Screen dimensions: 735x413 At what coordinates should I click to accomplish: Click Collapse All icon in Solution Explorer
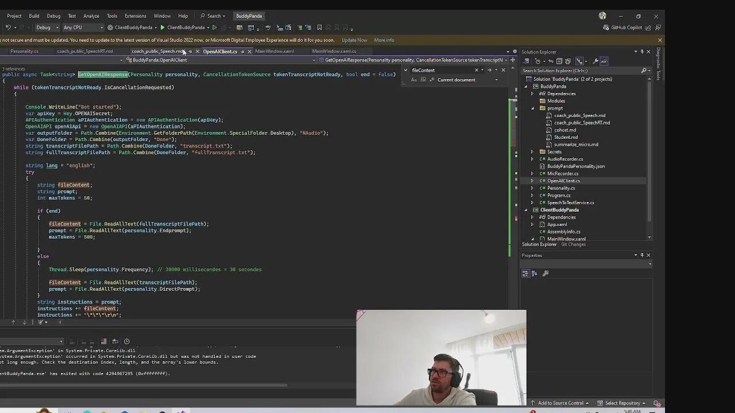click(560, 61)
